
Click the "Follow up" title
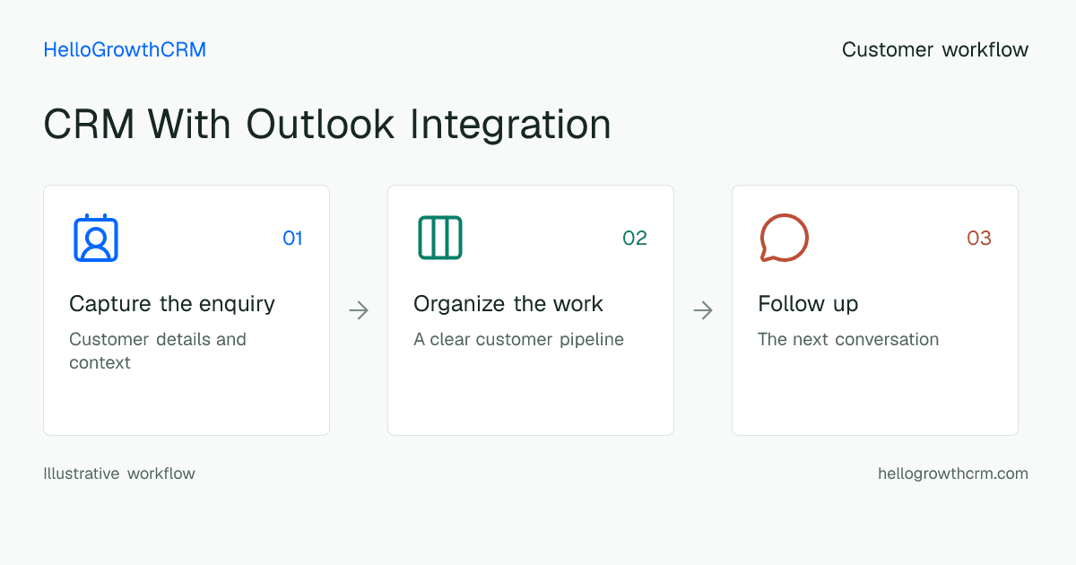(x=808, y=304)
